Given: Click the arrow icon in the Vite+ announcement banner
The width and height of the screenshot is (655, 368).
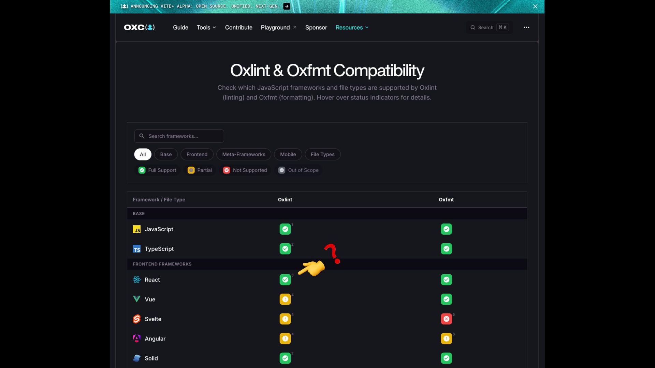Looking at the screenshot, I should point(287,6).
